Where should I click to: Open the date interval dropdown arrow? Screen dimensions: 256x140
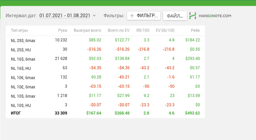pyautogui.click(x=94, y=16)
